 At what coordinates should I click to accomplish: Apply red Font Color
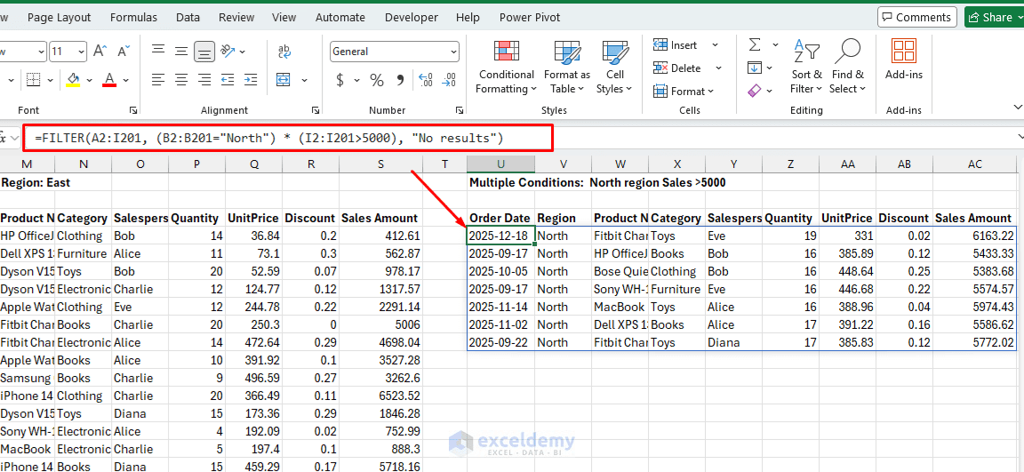[x=109, y=80]
